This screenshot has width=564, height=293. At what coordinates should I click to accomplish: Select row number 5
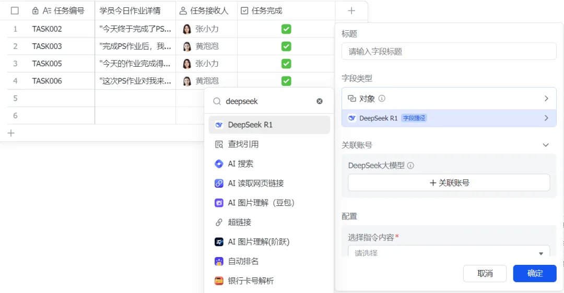pyautogui.click(x=15, y=99)
